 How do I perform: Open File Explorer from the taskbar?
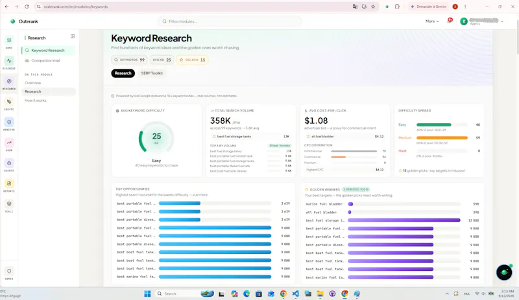[320, 294]
